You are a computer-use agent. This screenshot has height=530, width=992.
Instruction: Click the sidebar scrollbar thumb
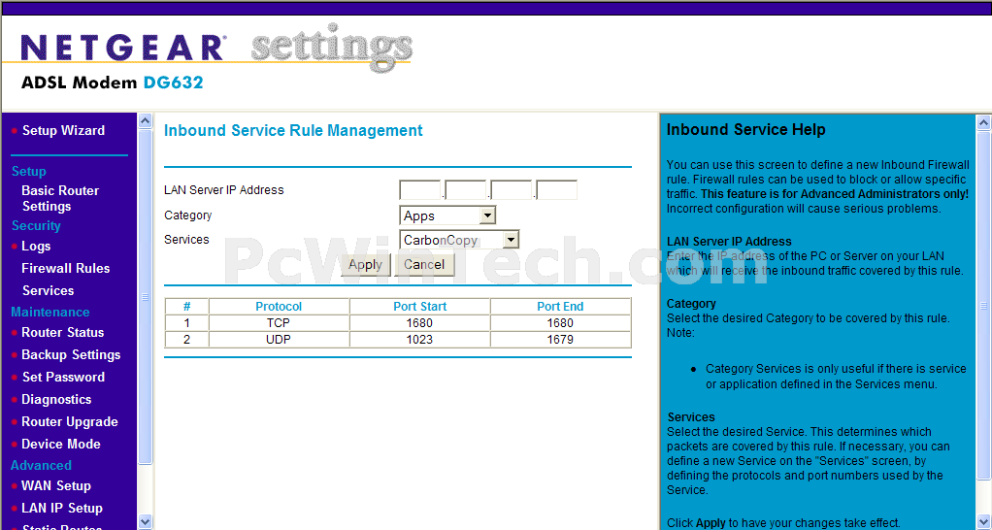145,297
